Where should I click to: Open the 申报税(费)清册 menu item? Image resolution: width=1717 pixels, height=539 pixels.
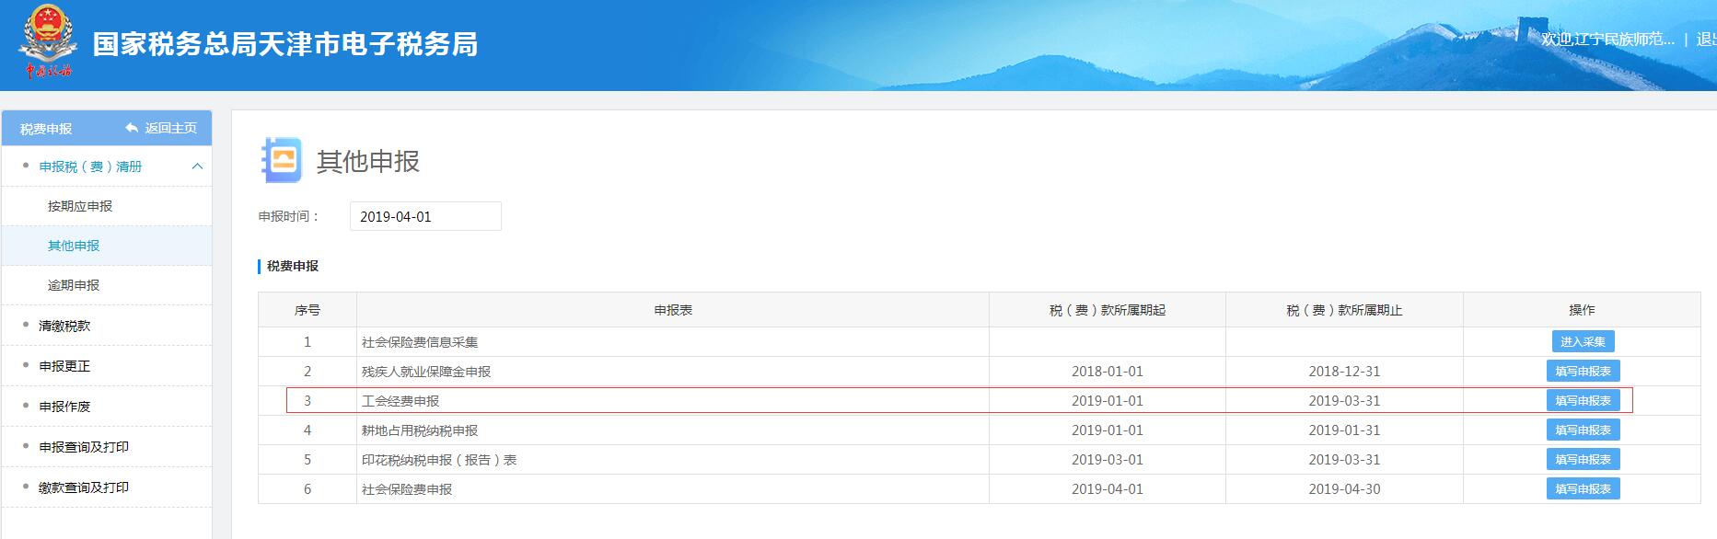pyautogui.click(x=90, y=166)
